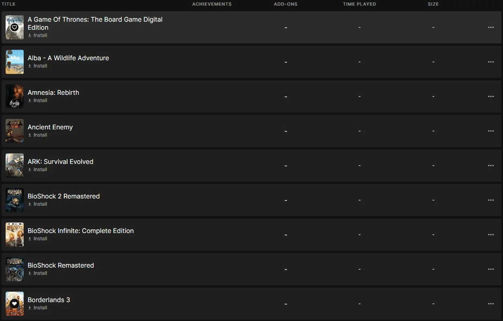The image size is (503, 321).
Task: Install Amnesia: Rebirth
Action: pyautogui.click(x=38, y=100)
